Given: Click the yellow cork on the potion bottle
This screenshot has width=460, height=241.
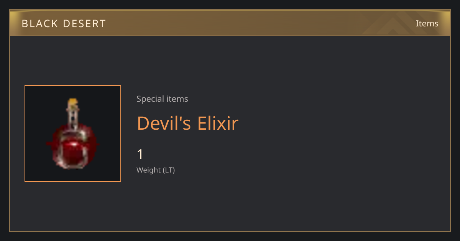Looking at the screenshot, I should [73, 103].
